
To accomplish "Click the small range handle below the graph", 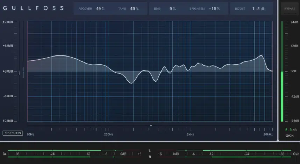I will [x=151, y=125].
